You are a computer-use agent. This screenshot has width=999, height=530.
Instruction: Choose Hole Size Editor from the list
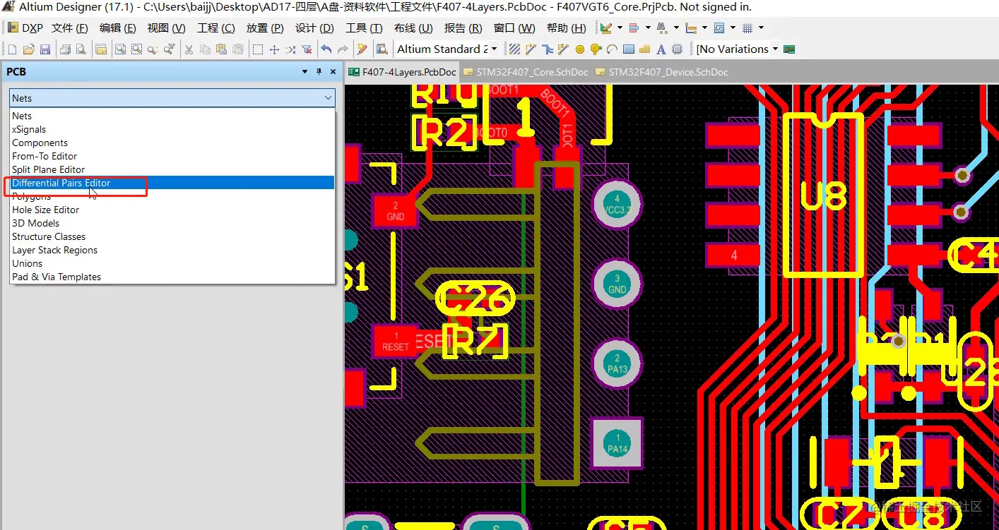[x=172, y=210]
